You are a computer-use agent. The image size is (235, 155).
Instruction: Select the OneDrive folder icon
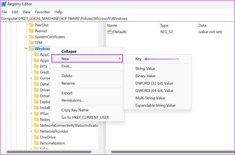click(36, 137)
